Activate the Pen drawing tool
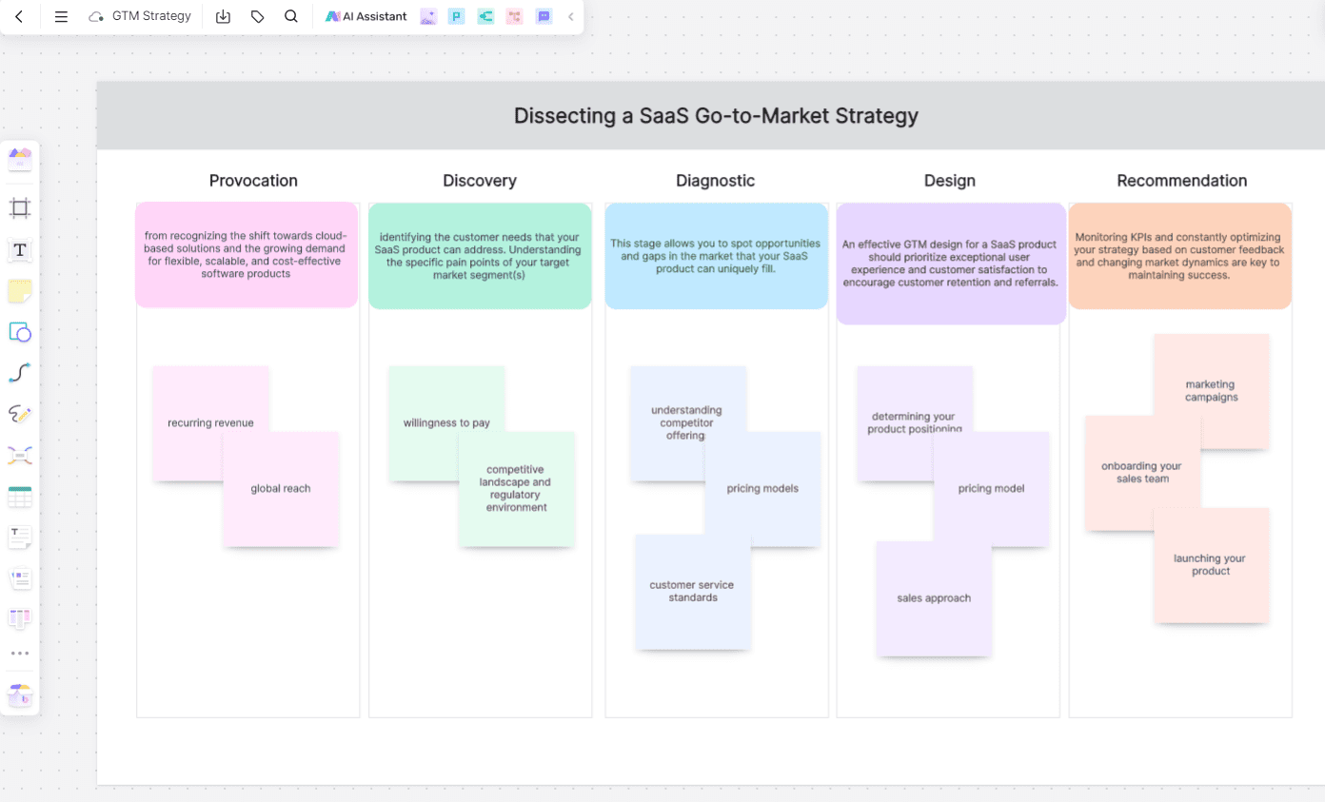Image resolution: width=1325 pixels, height=802 pixels. [20, 414]
